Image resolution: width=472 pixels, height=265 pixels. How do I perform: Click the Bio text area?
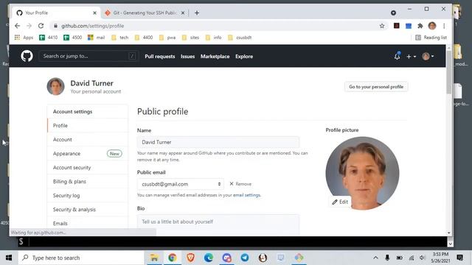pos(218,225)
